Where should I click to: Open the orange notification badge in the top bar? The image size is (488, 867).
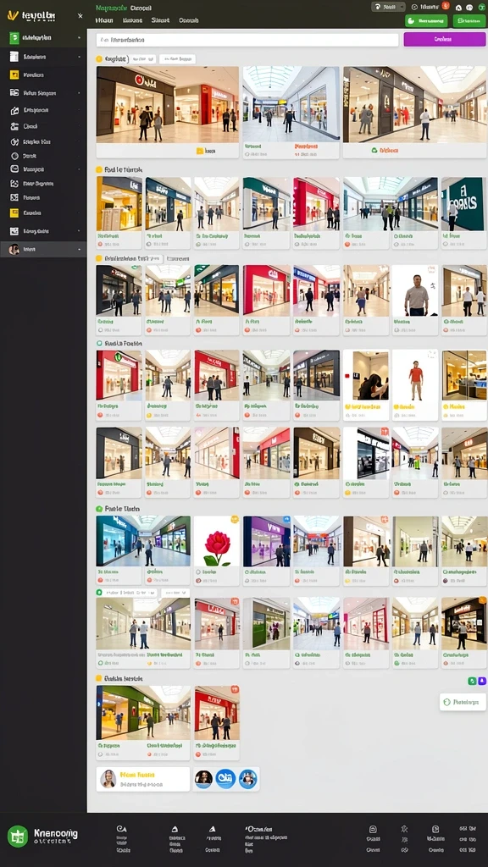[447, 7]
